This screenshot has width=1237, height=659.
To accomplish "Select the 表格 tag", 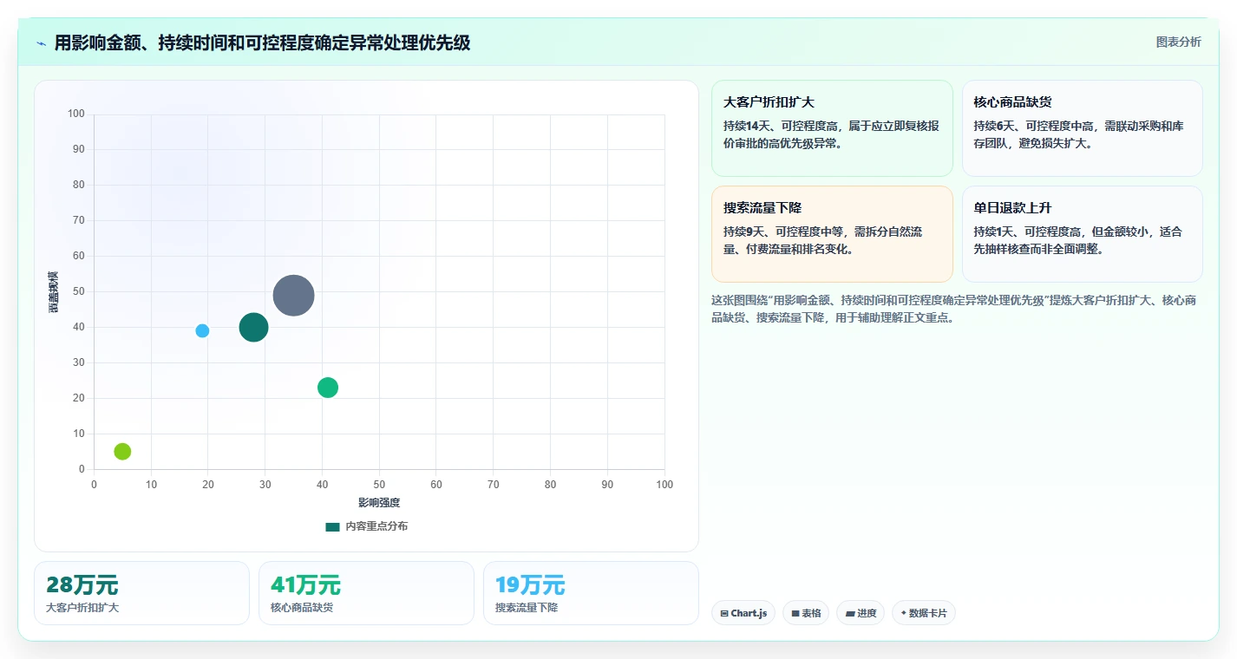I will point(806,613).
